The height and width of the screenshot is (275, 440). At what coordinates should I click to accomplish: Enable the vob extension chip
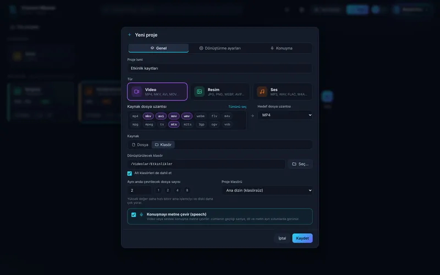[227, 124]
